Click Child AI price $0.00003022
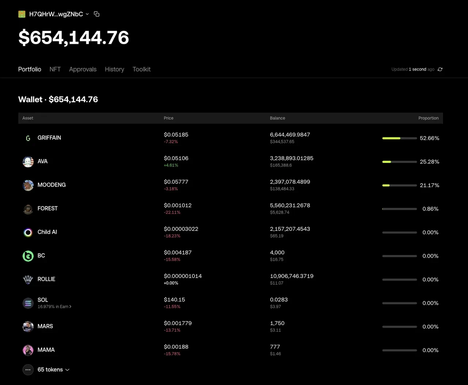468x385 pixels. pyautogui.click(x=181, y=229)
